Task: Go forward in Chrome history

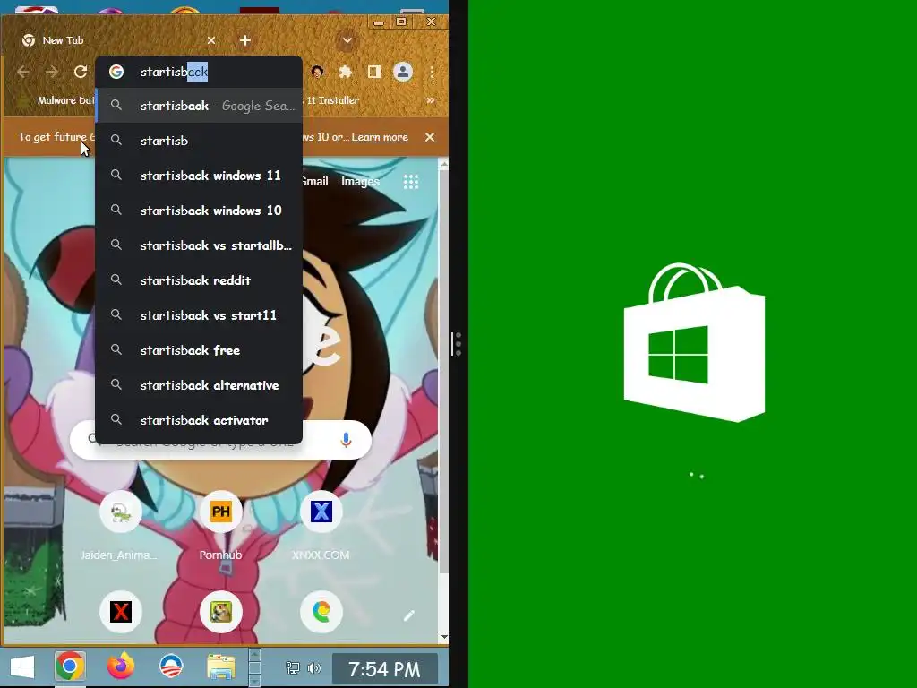Action: [52, 72]
